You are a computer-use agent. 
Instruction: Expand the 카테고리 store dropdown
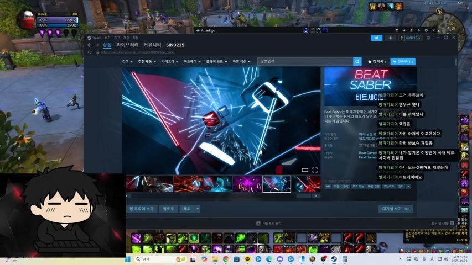[170, 61]
